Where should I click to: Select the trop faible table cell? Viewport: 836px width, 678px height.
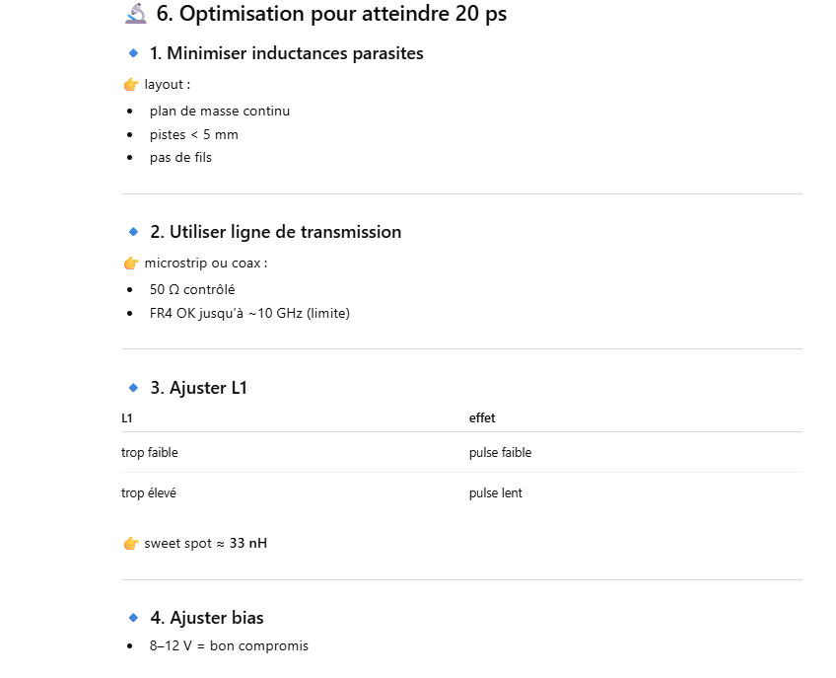(x=150, y=453)
